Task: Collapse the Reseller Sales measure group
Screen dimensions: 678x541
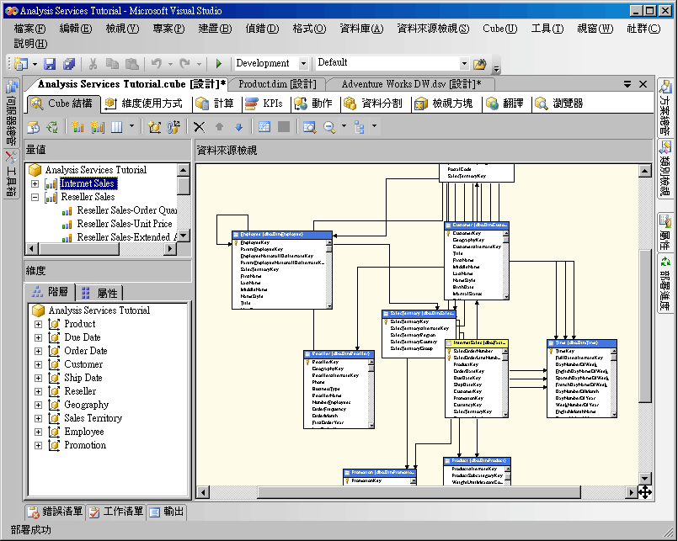Action: click(x=35, y=198)
